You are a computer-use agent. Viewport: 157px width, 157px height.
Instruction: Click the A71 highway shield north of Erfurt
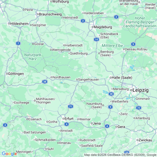point(71,106)
